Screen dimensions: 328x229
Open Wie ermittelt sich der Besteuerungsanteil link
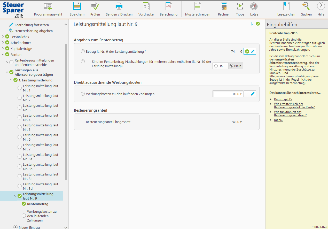click(x=294, y=105)
